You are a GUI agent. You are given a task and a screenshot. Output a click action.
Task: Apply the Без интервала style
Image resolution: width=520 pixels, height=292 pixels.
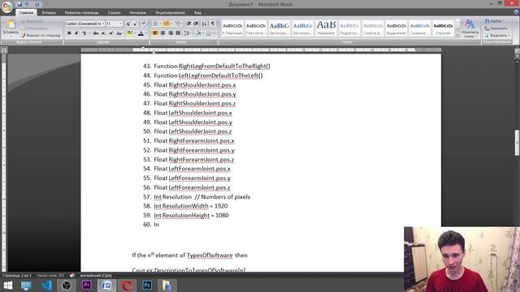click(256, 28)
